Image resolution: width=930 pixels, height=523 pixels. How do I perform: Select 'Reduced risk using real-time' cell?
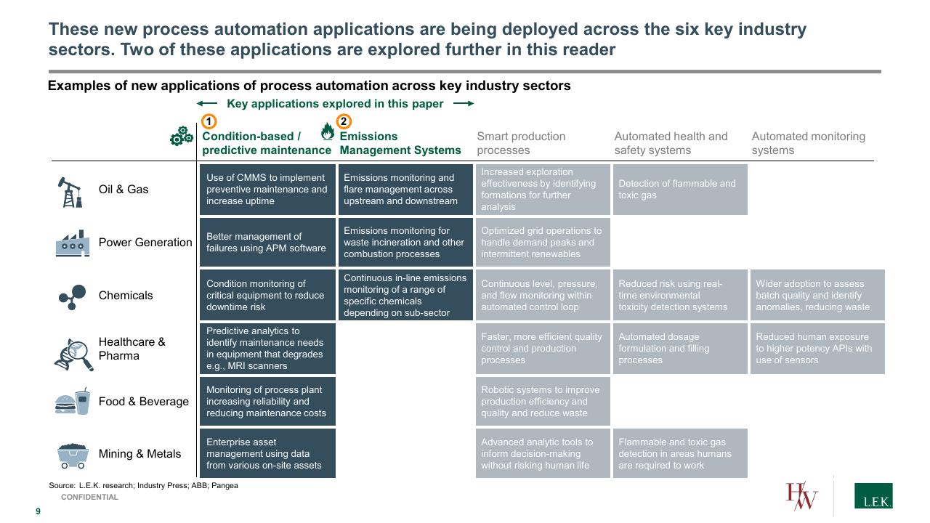coord(680,295)
